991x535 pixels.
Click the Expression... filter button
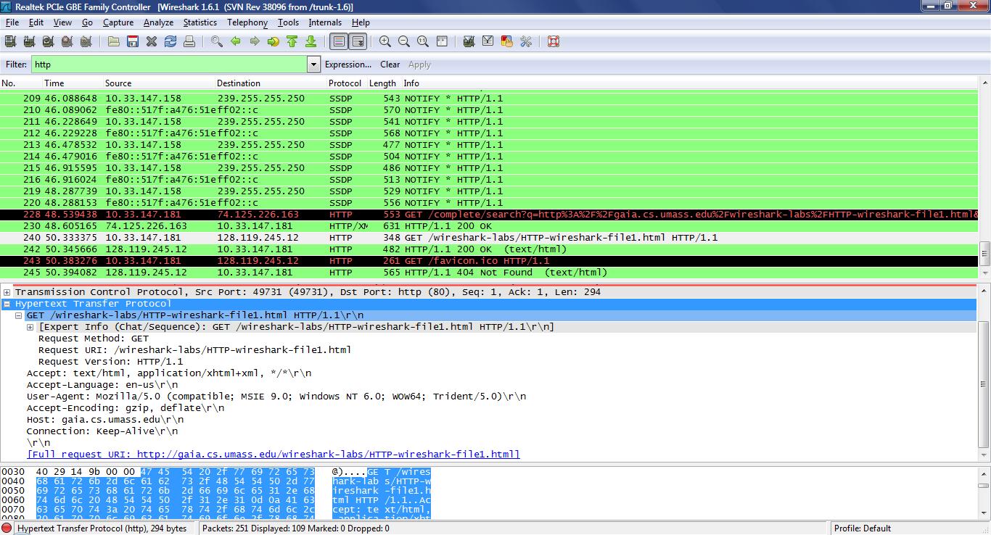[348, 65]
